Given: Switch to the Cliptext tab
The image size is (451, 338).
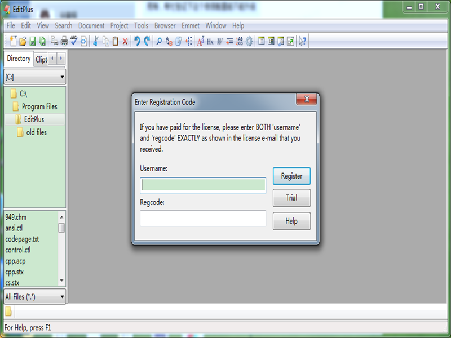Looking at the screenshot, I should click(x=41, y=60).
